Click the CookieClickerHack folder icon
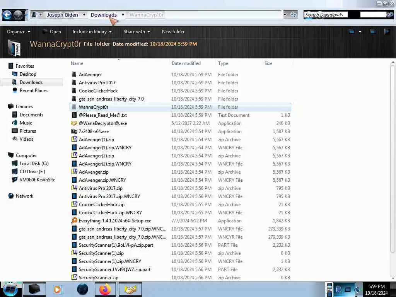Image resolution: width=396 pixels, height=297 pixels. click(x=74, y=90)
